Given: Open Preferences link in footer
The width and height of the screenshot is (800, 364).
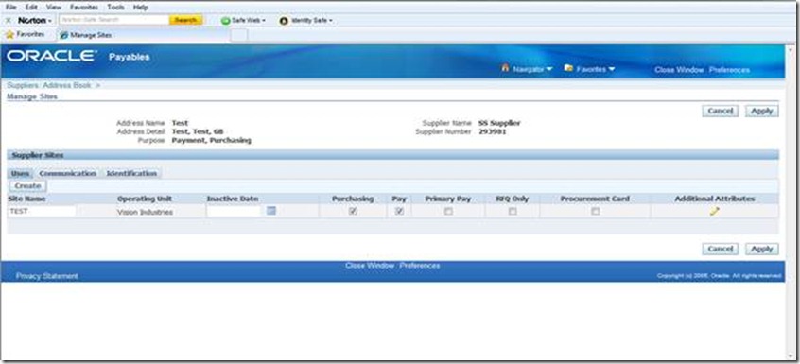Looking at the screenshot, I should 420,266.
